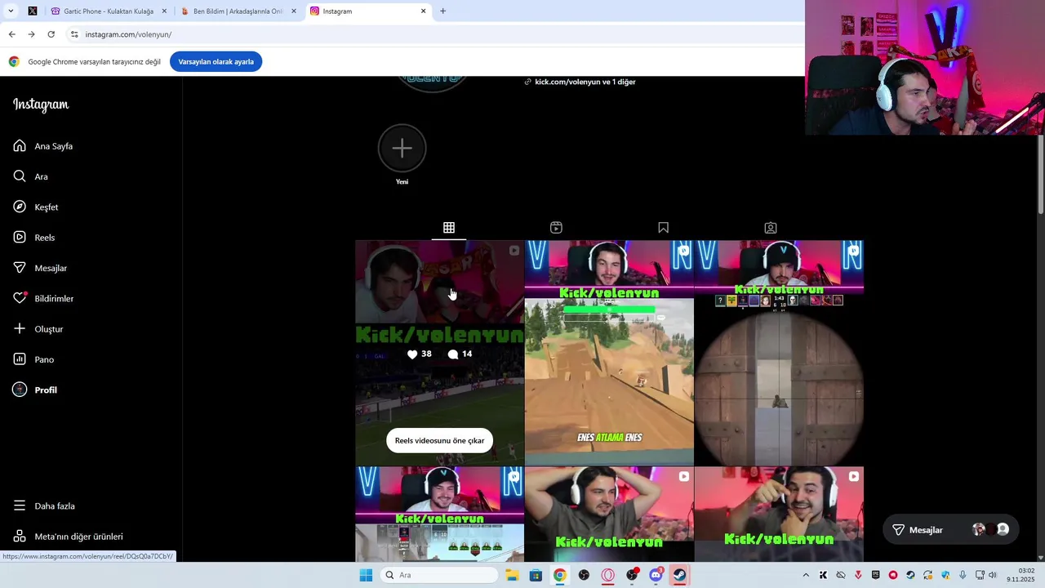This screenshot has width=1045, height=588.
Task: Switch to the saved bookmark tab
Action: (663, 228)
